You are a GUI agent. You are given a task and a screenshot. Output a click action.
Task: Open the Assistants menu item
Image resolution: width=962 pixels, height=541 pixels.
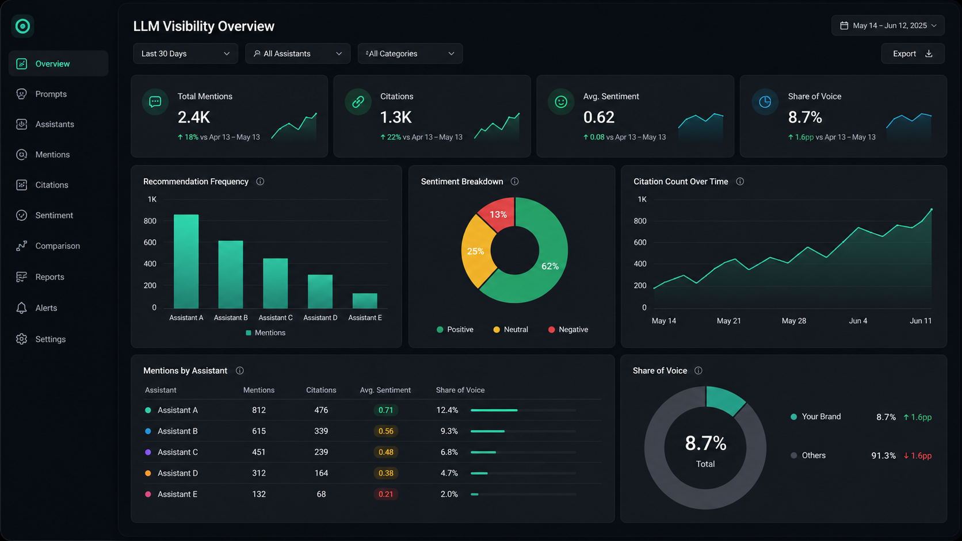click(58, 124)
